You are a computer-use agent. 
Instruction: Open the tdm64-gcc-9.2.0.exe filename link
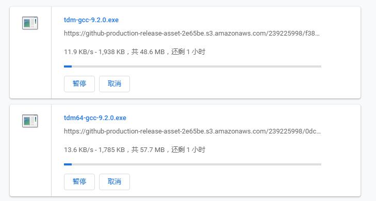tap(95, 118)
